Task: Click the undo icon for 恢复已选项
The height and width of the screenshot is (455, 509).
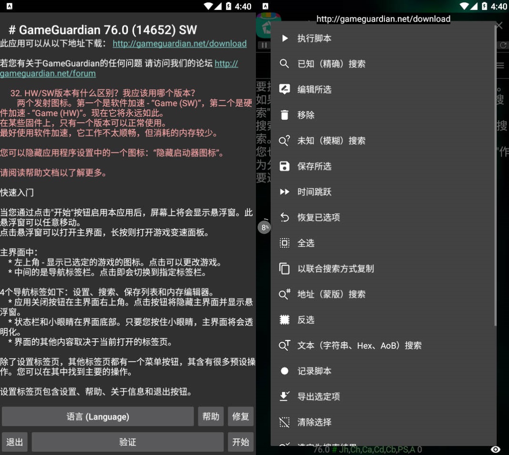Action: [284, 218]
